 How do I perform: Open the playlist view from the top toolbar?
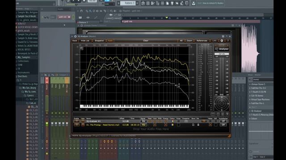pyautogui.click(x=143, y=3)
